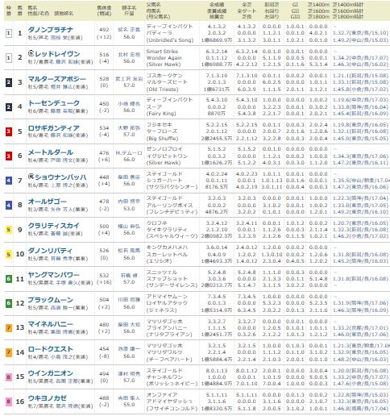Open horse page for ヤングマンパワー
390x416 pixels.
(x=54, y=275)
